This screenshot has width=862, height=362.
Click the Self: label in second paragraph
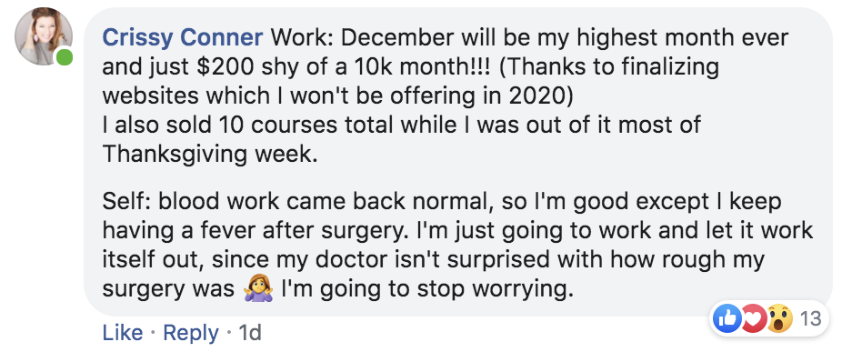[127, 202]
